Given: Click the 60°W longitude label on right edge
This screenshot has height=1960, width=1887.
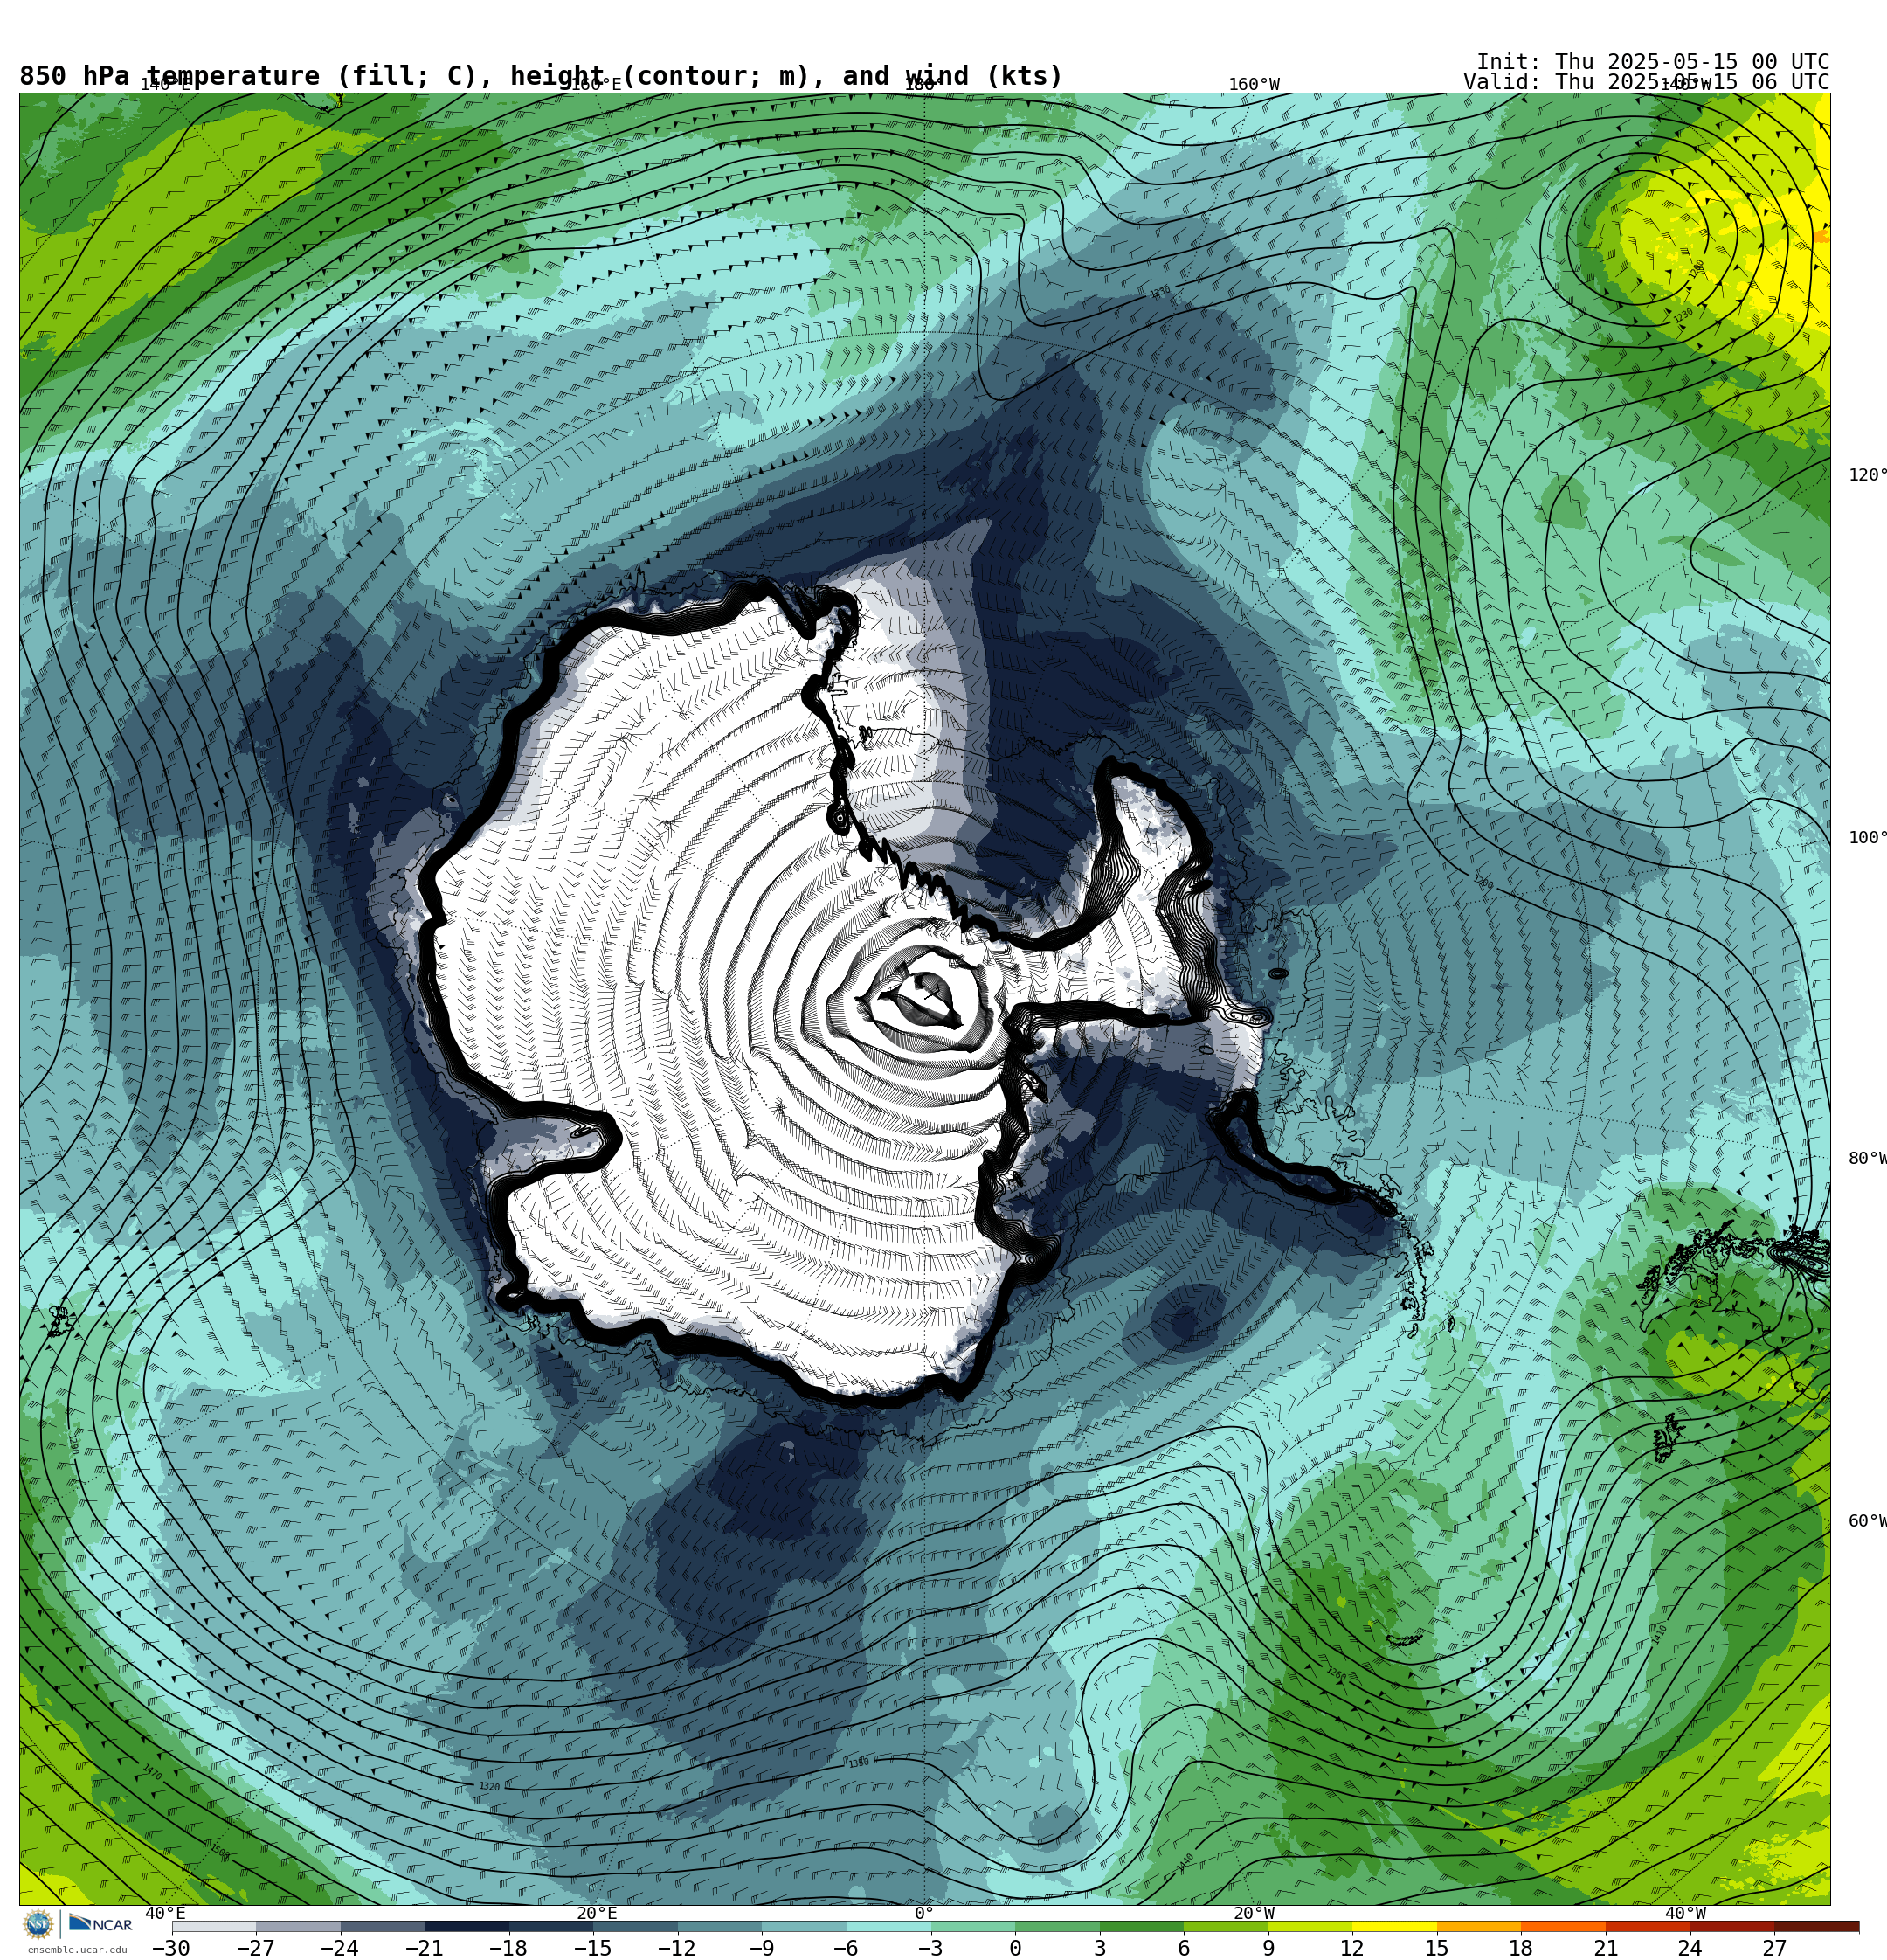Looking at the screenshot, I should [1867, 1521].
